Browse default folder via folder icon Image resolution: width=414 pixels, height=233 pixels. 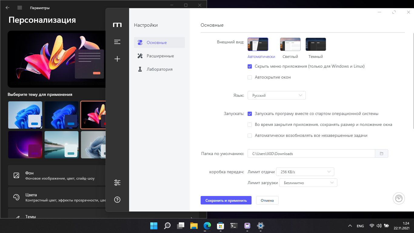coord(382,154)
